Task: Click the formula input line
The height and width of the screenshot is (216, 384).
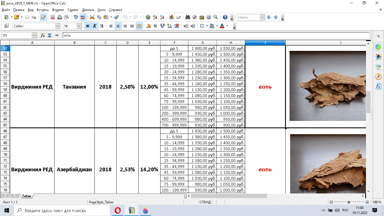Action: 216,35
